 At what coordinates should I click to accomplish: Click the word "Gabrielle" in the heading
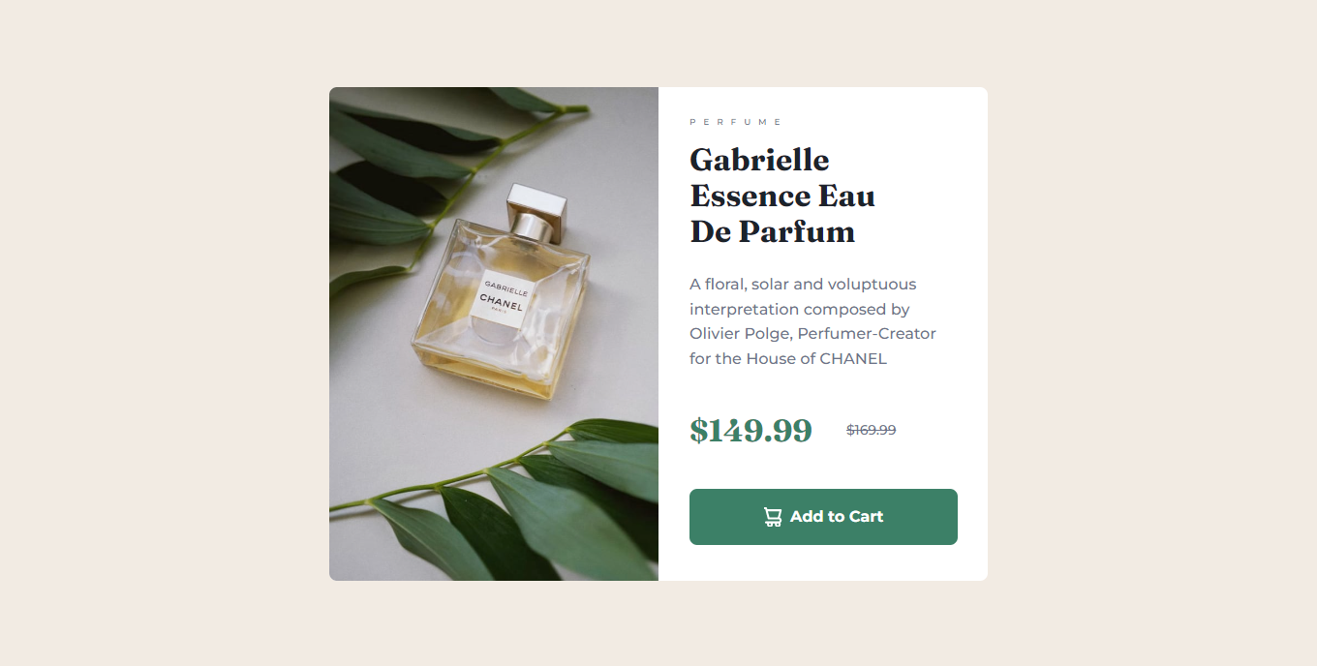[759, 160]
